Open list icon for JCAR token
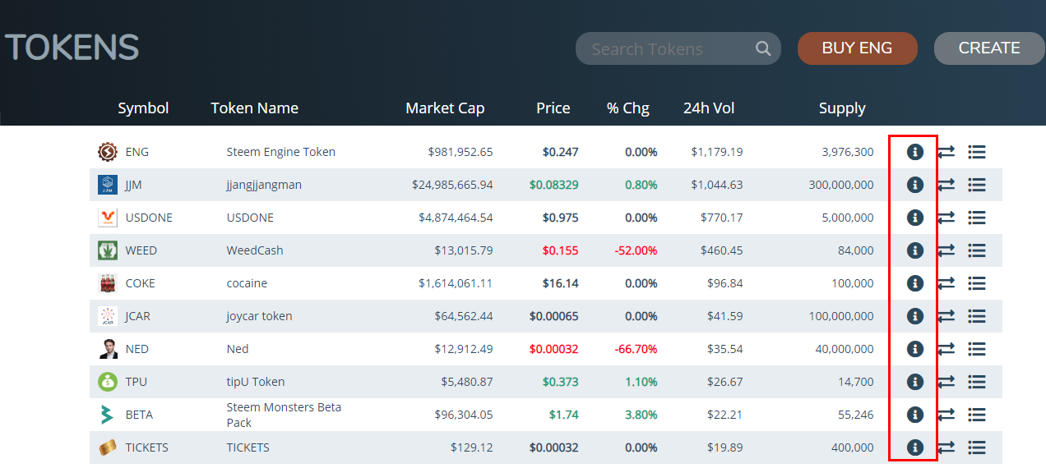 click(x=977, y=316)
